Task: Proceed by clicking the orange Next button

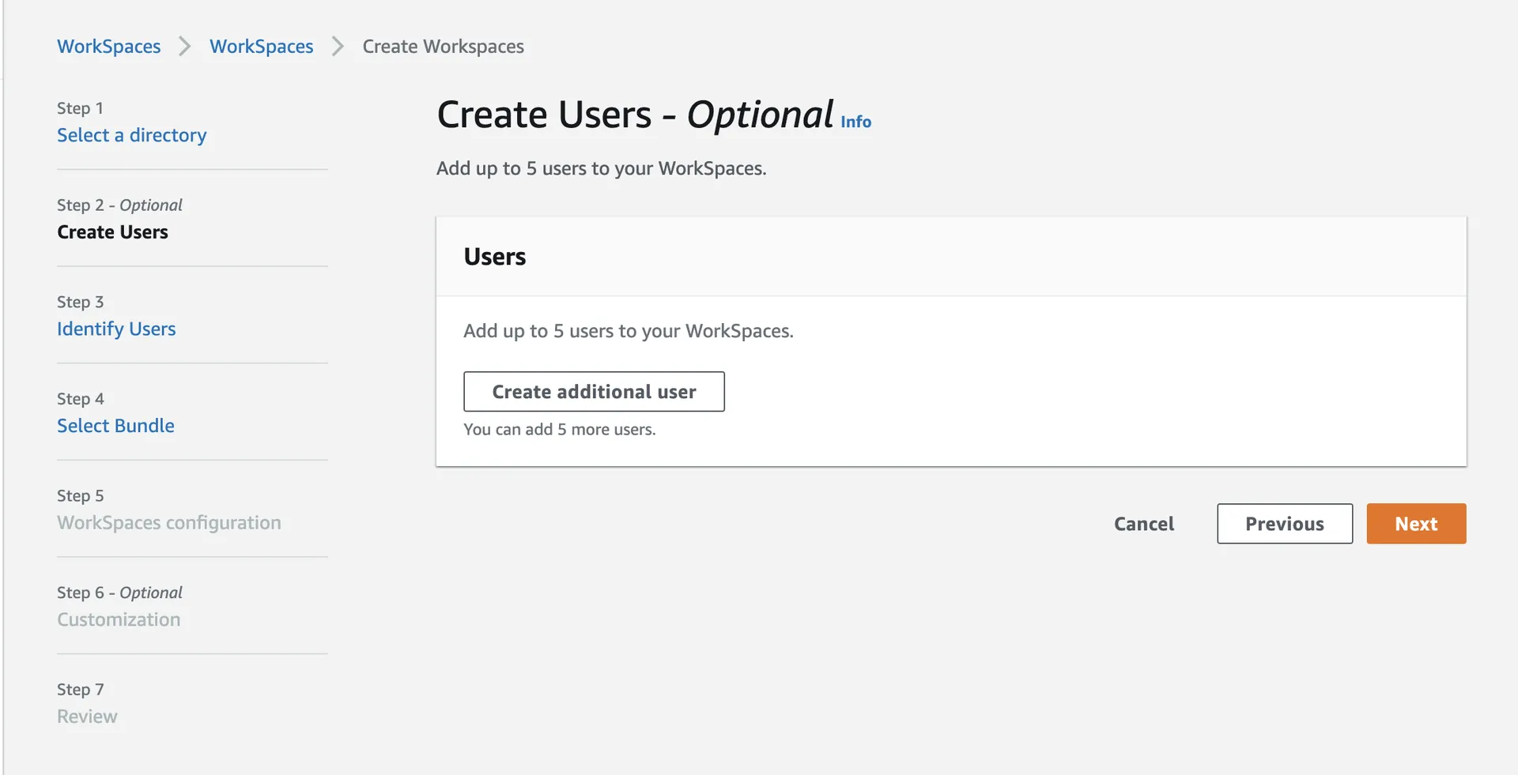Action: [1415, 524]
